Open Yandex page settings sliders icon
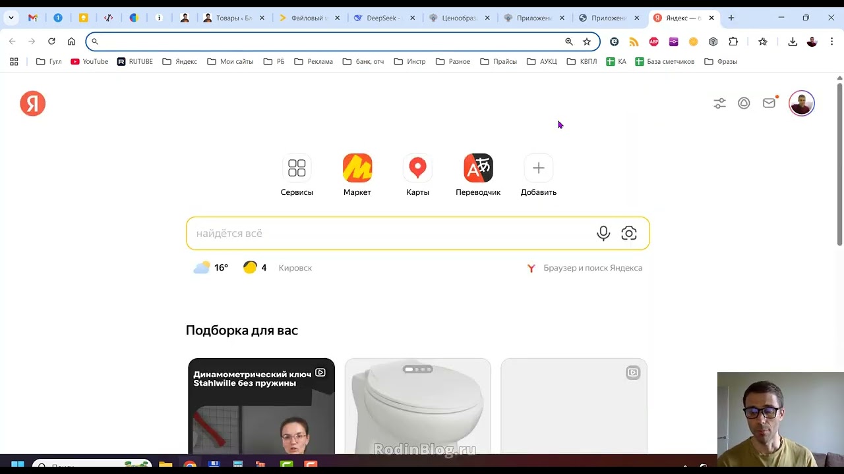Screen dimensions: 844x474 coord(719,103)
